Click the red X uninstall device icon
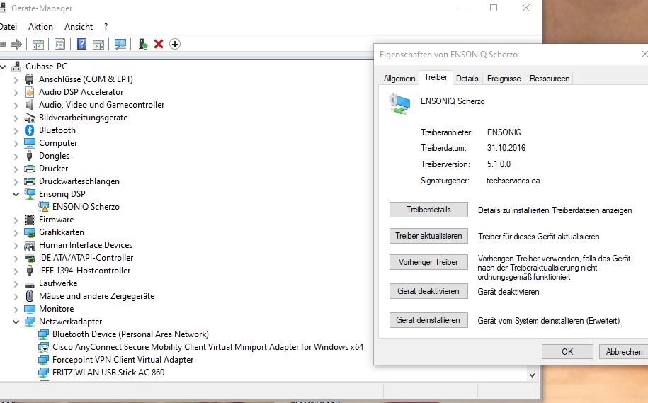Image resolution: width=648 pixels, height=403 pixels. (159, 44)
